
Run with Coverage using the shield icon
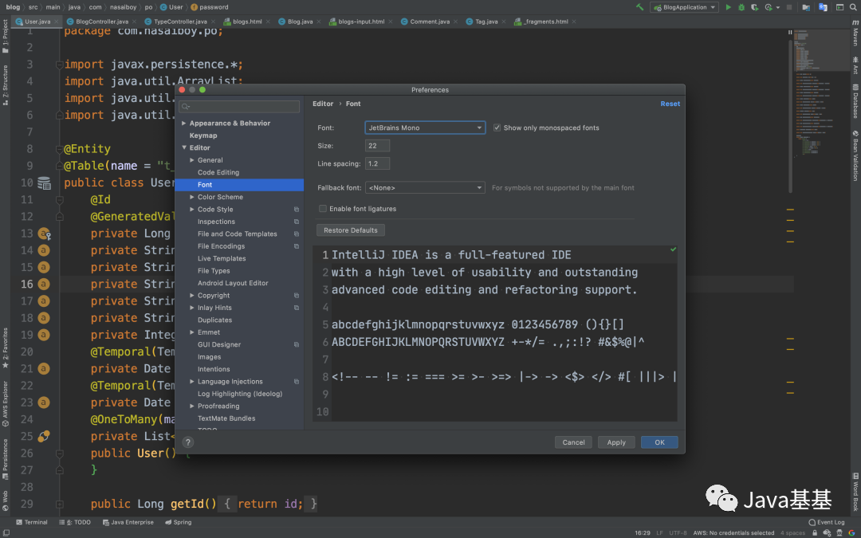pyautogui.click(x=755, y=7)
